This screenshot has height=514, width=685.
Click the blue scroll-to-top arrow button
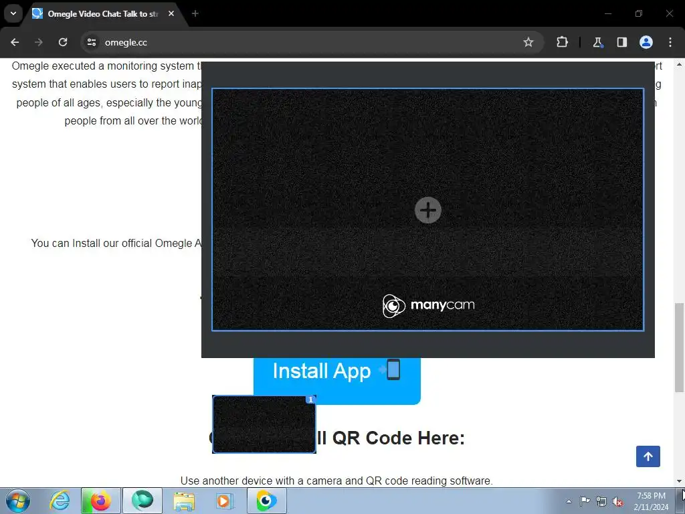[648, 456]
